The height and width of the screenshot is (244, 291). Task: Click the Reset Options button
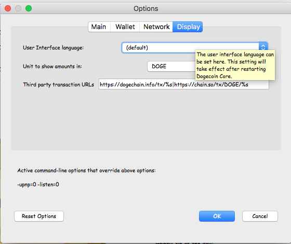coord(39,216)
